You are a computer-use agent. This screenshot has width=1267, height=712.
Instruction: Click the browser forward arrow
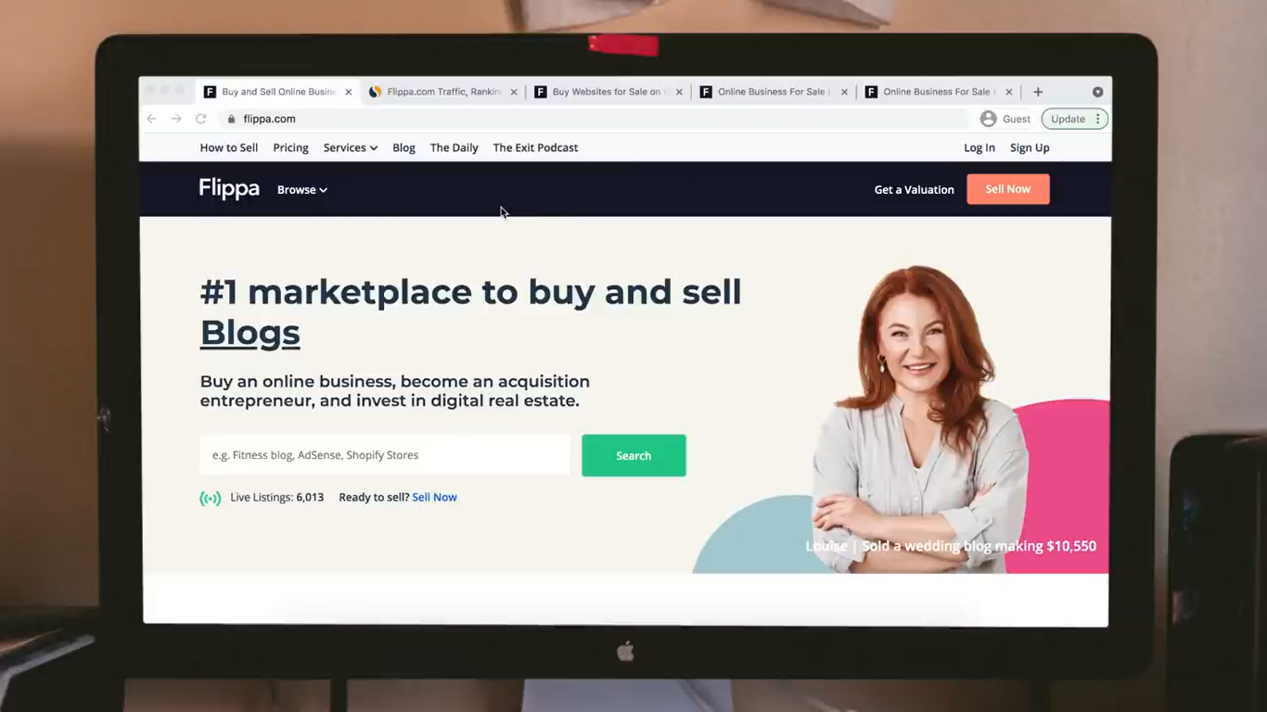click(176, 119)
